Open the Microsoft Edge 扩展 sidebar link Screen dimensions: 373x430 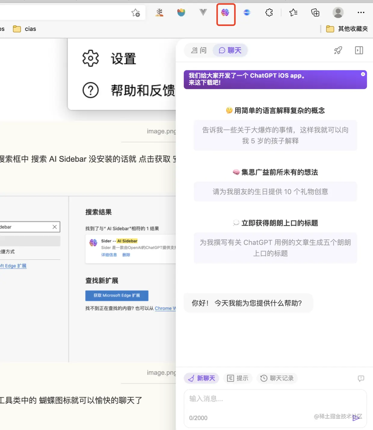pyautogui.click(x=13, y=266)
